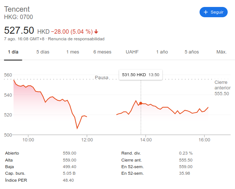The image size is (235, 189).
Task: Select the UAHF time range tab
Action: (132, 52)
